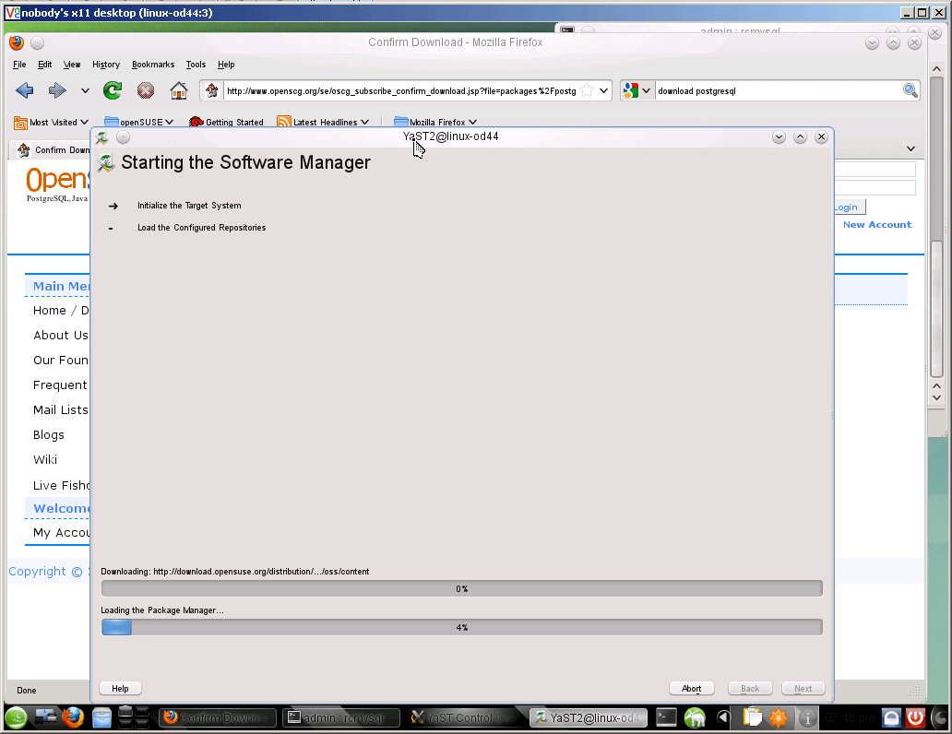The height and width of the screenshot is (734, 952).
Task: Expand the Mozilla Firefox bookmarks folder
Action: pos(435,122)
